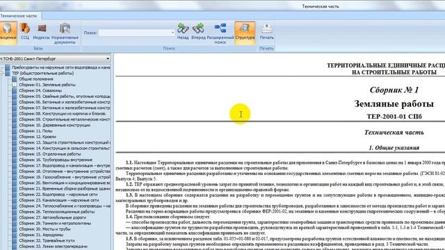Select Сборник 30. Мосты и трубы
Screen dimensions: 445x250
44,229
